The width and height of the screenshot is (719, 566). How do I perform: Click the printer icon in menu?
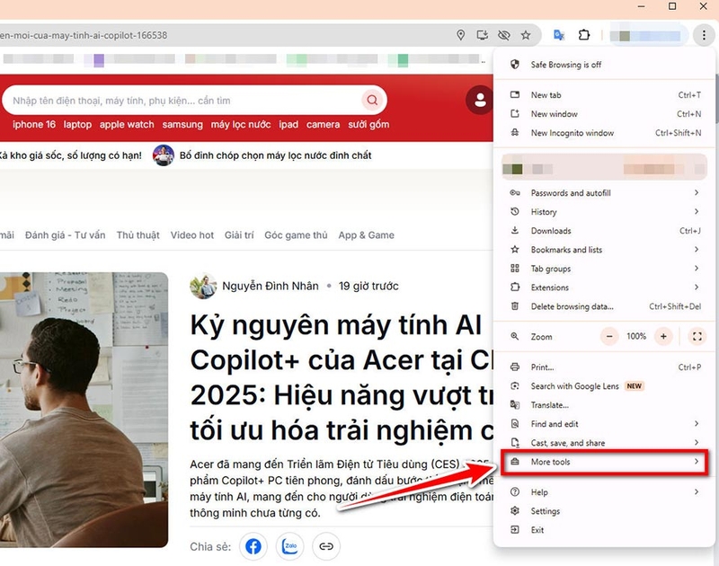tap(515, 367)
